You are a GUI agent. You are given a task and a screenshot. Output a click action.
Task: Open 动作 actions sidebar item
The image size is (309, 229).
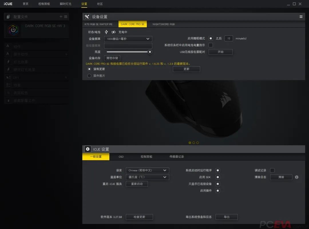[x=36, y=47]
